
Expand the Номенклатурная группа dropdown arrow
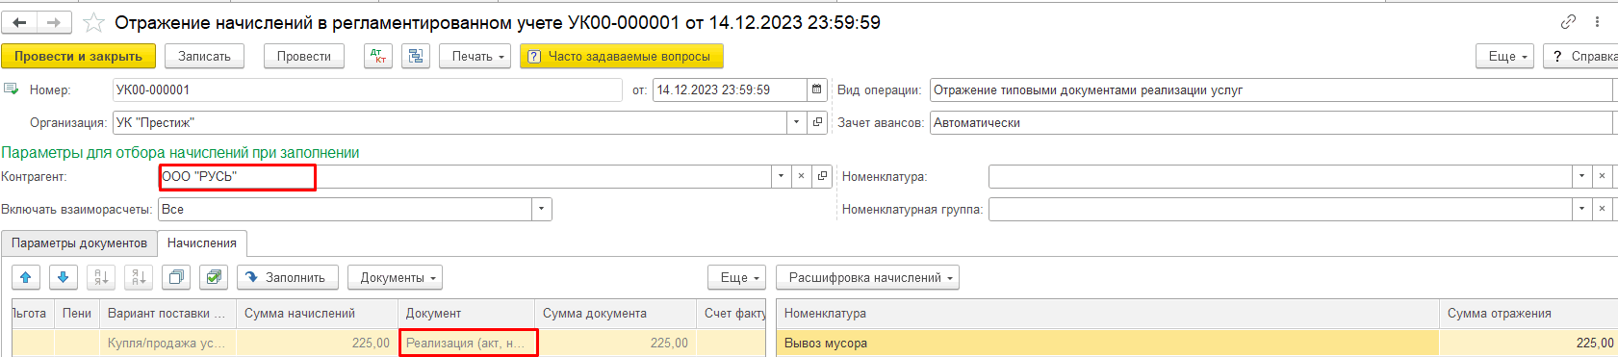point(1581,209)
